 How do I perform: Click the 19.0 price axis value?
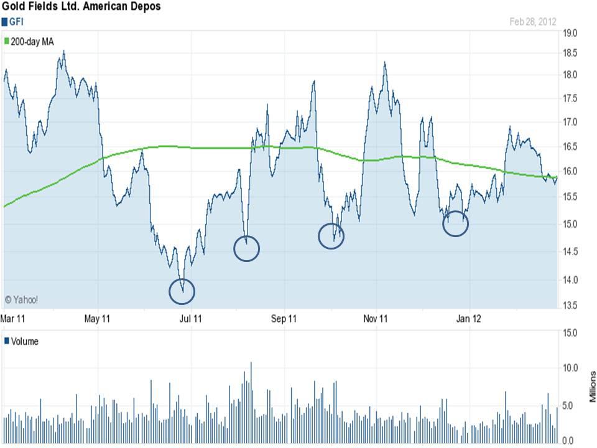[570, 33]
